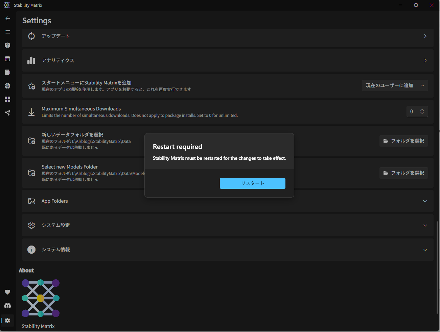Screen dimensions: 440x332
Task: Click the スタートメニューにStability Matrixを追加 heading
Action: click(x=87, y=83)
